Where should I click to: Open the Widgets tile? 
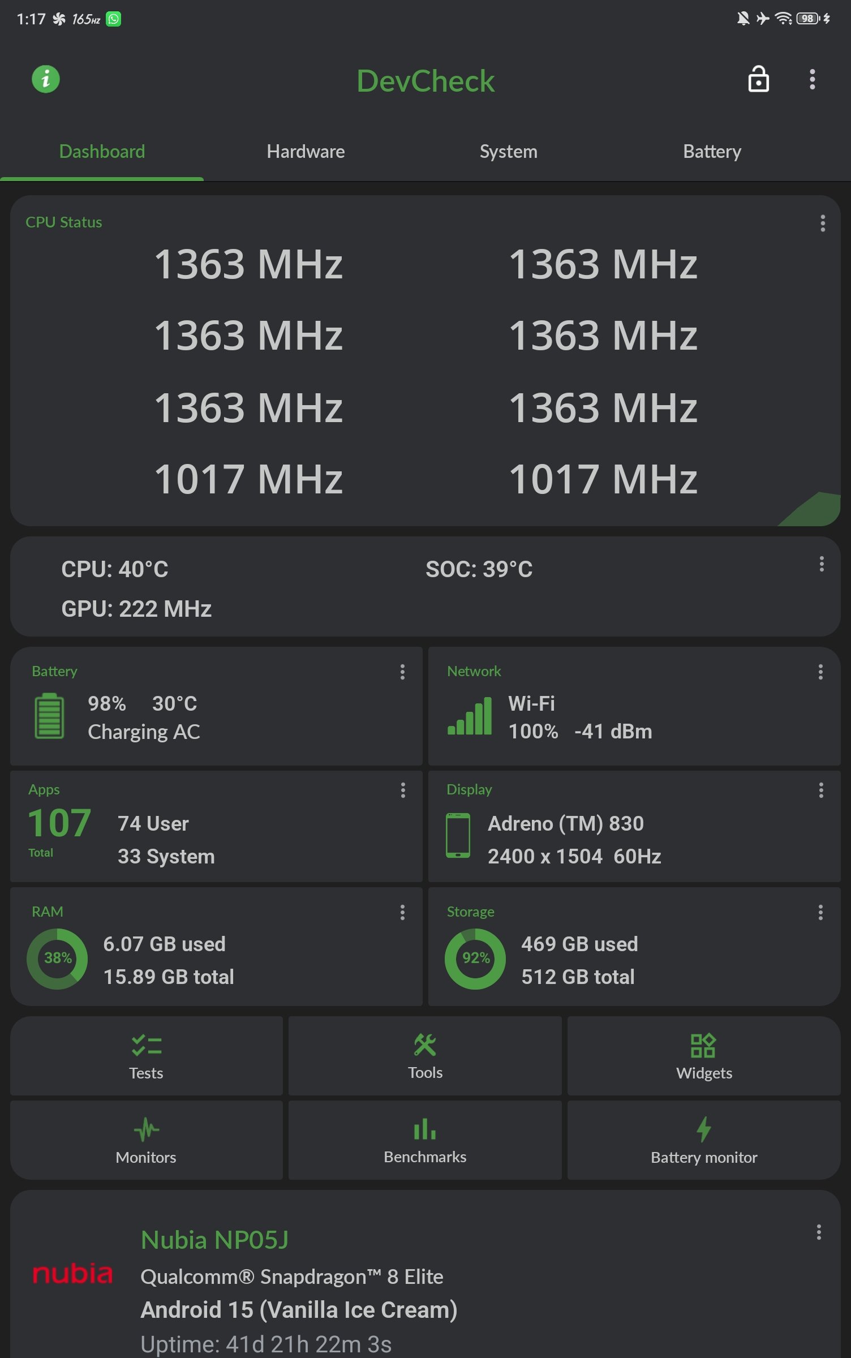pos(704,1056)
